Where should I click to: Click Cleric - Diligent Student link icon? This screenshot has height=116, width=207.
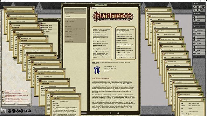click(52, 96)
